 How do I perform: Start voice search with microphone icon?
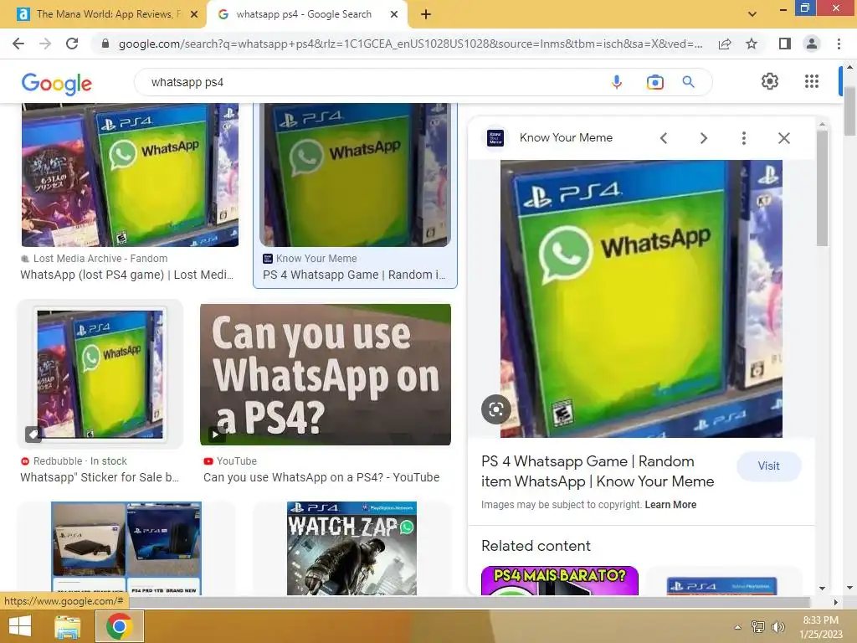coord(617,82)
